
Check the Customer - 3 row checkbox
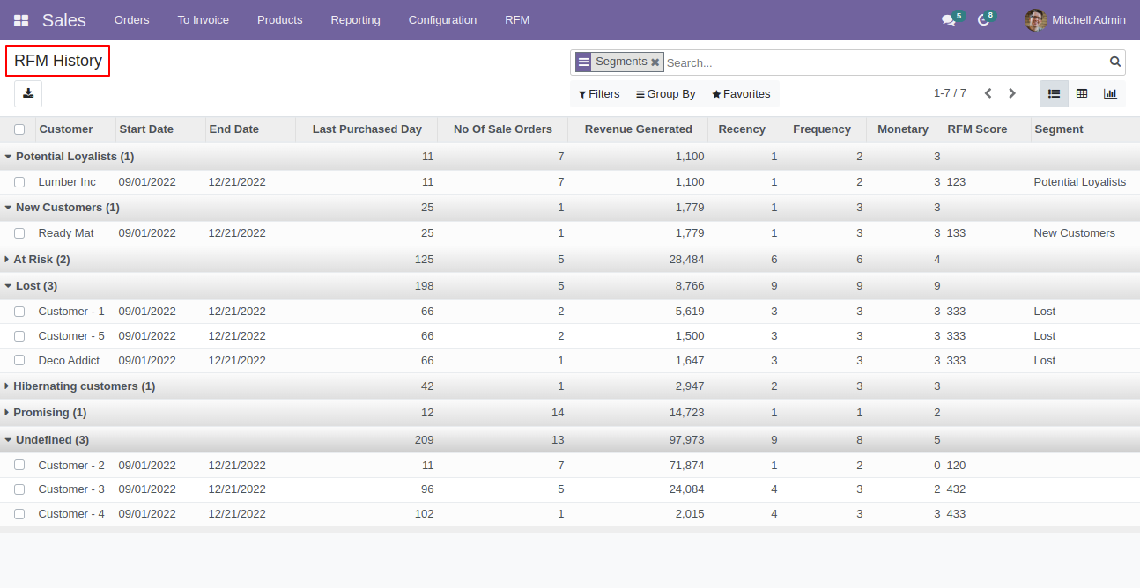(x=19, y=489)
